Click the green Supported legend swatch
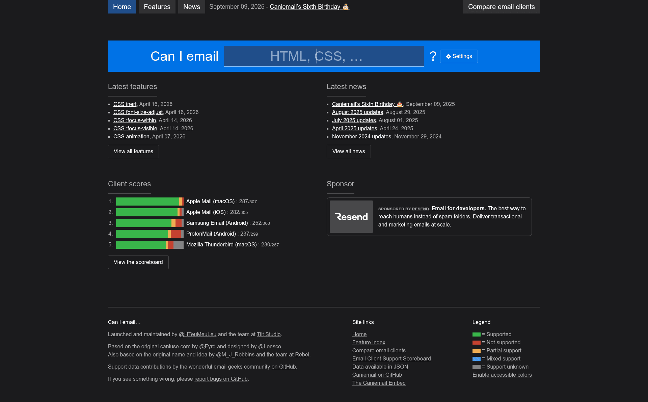 (x=476, y=334)
